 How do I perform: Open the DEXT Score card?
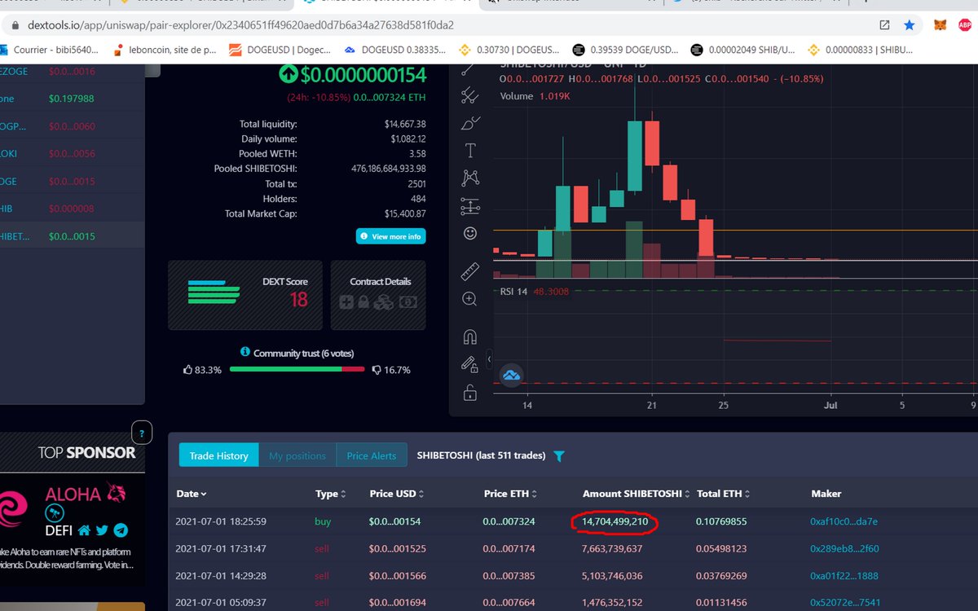(x=245, y=295)
